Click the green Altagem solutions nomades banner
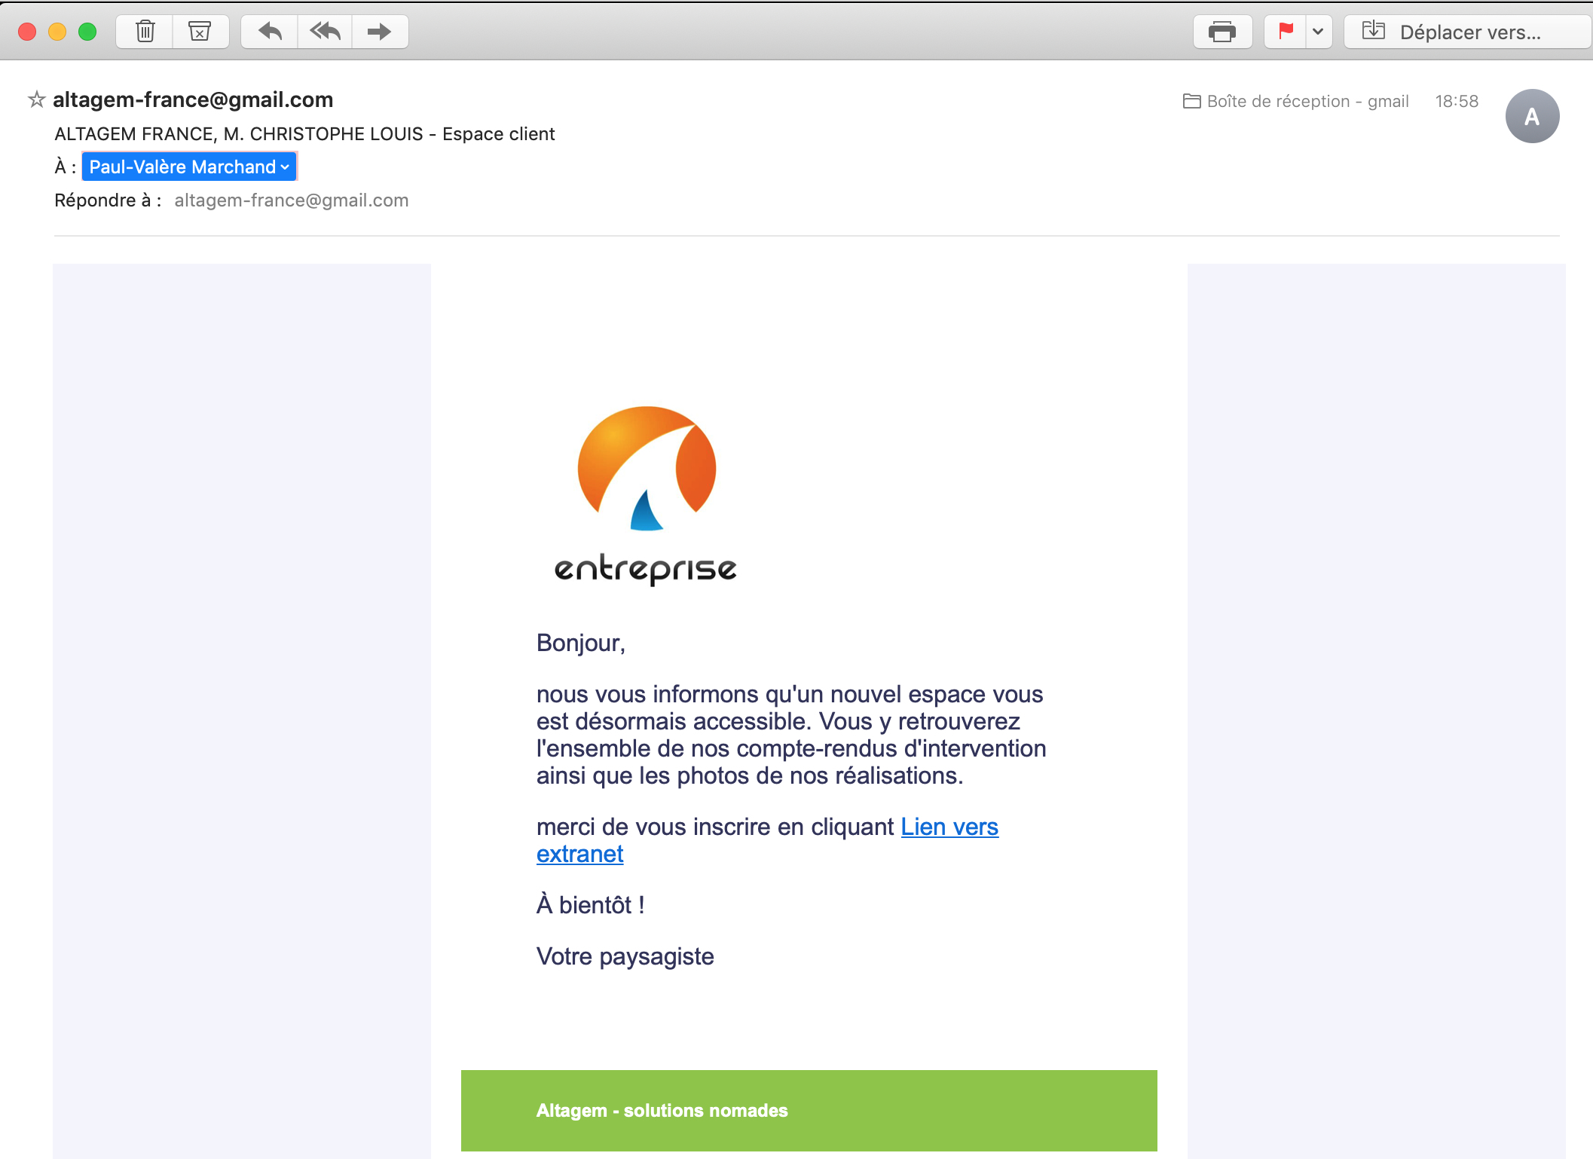The image size is (1593, 1159). (809, 1110)
